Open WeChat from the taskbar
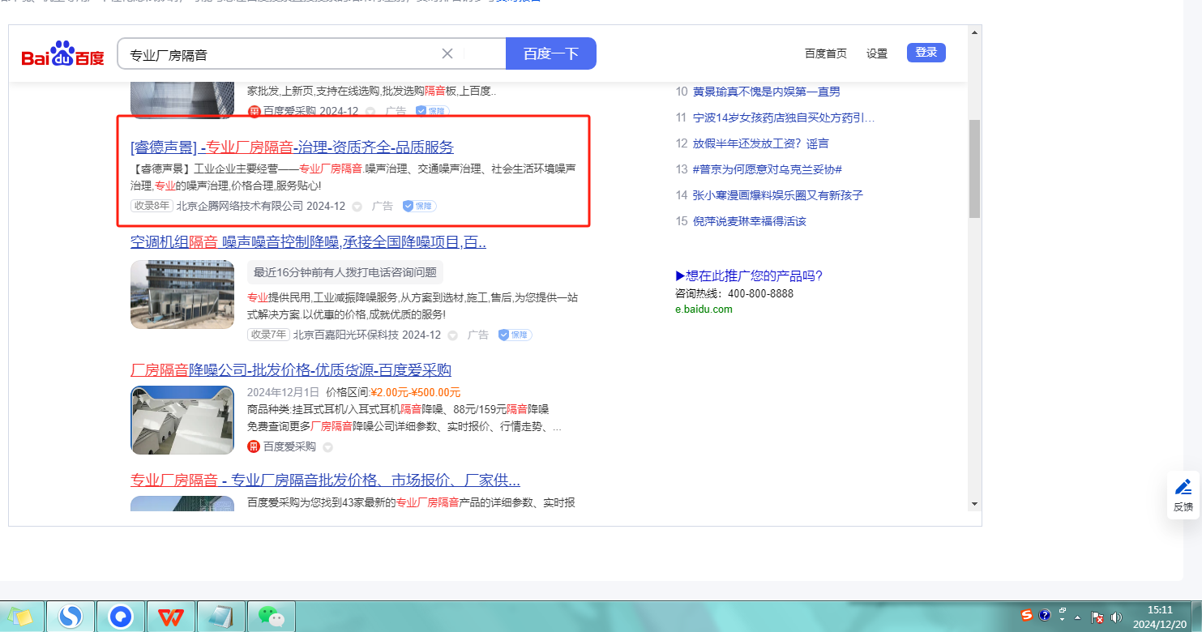Screen dimensions: 1202x632 click(272, 617)
